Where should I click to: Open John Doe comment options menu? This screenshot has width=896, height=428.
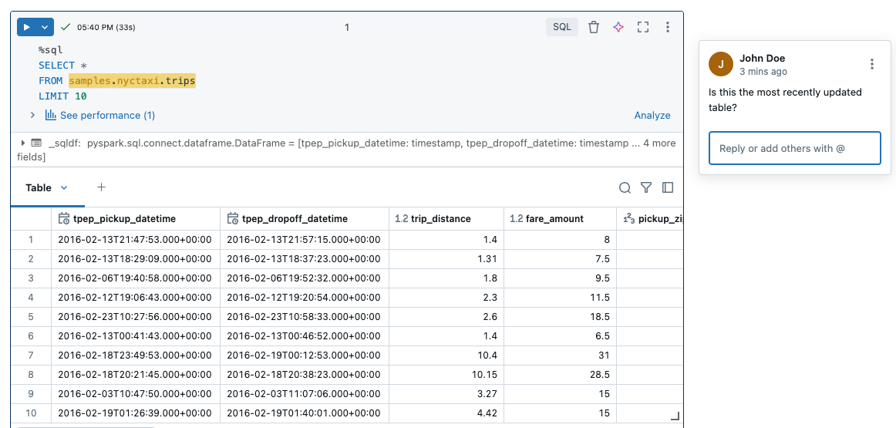point(871,64)
